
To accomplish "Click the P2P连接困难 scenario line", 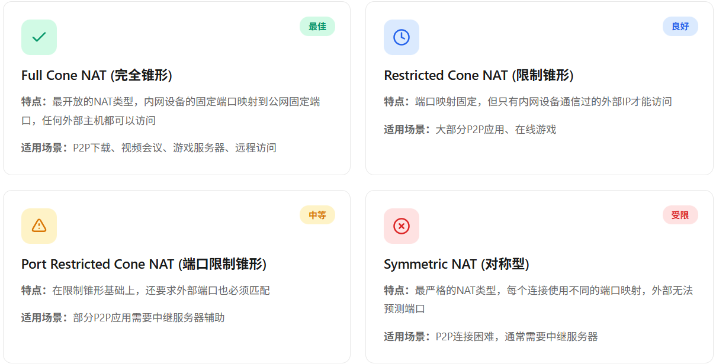I will (x=490, y=337).
